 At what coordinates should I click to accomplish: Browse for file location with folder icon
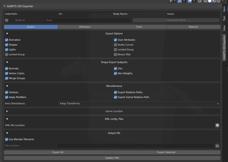(x=217, y=146)
